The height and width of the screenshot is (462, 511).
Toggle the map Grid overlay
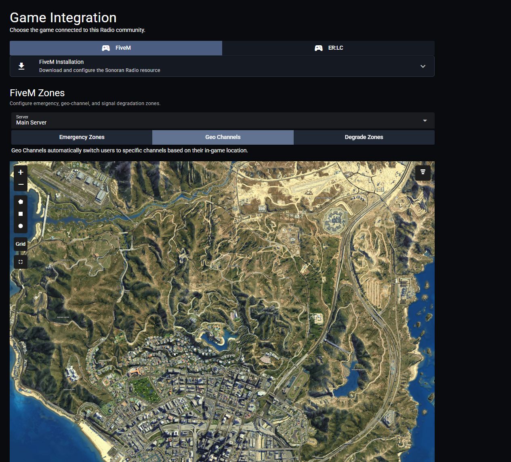(21, 244)
